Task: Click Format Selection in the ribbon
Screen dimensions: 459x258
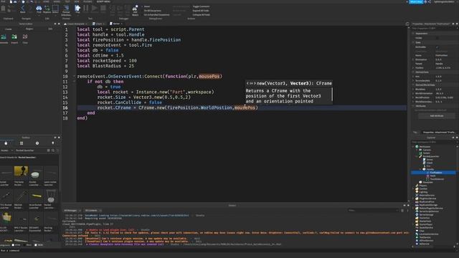Action: point(66,9)
